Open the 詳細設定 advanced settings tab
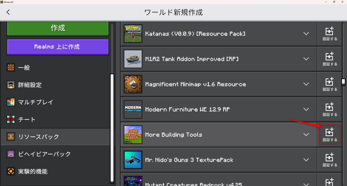The width and height of the screenshot is (347, 186). coord(55,85)
